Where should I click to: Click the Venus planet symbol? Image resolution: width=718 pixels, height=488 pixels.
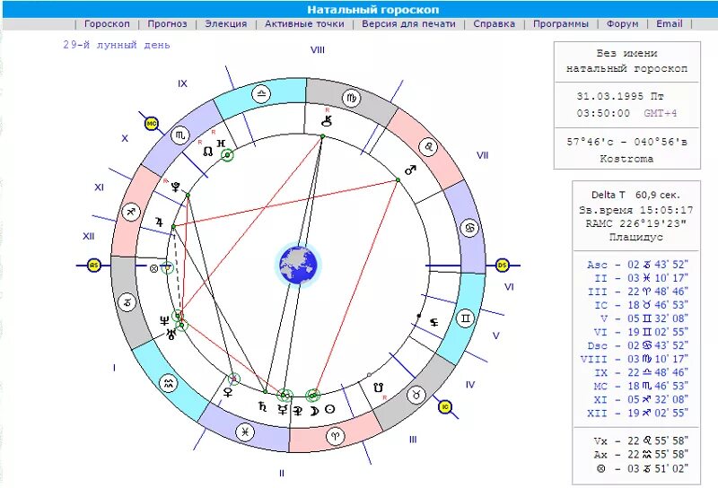(228, 392)
